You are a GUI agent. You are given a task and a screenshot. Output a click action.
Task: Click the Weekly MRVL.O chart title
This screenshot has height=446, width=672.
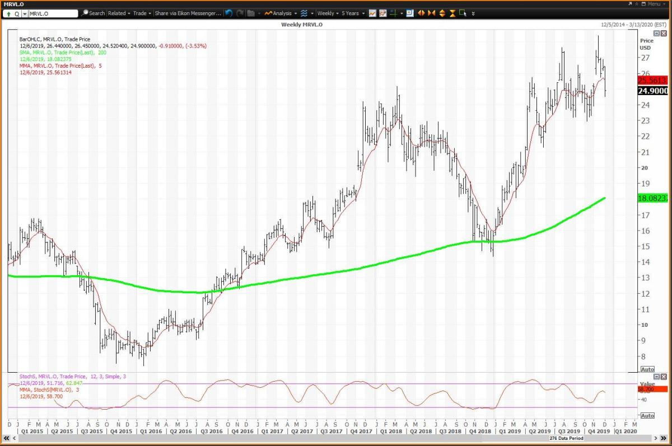302,25
